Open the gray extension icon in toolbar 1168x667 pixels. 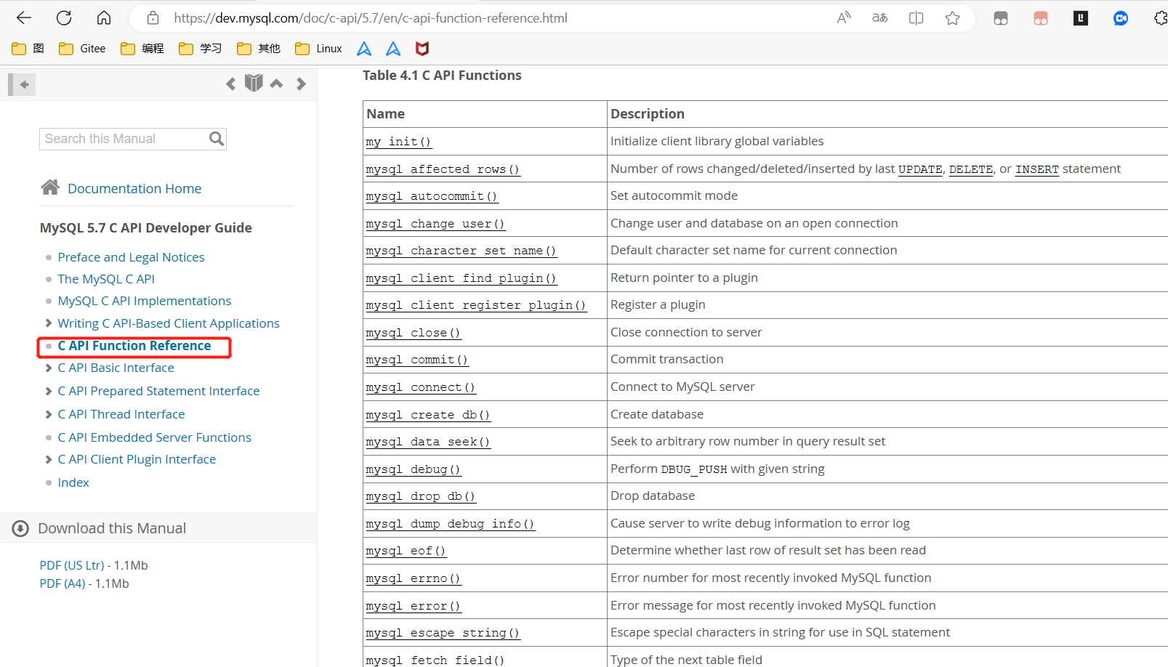click(1001, 18)
